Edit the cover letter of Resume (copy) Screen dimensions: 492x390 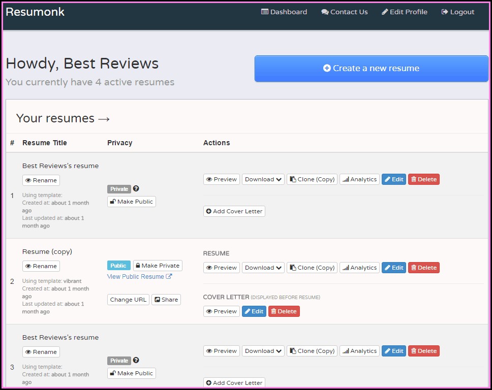click(254, 311)
